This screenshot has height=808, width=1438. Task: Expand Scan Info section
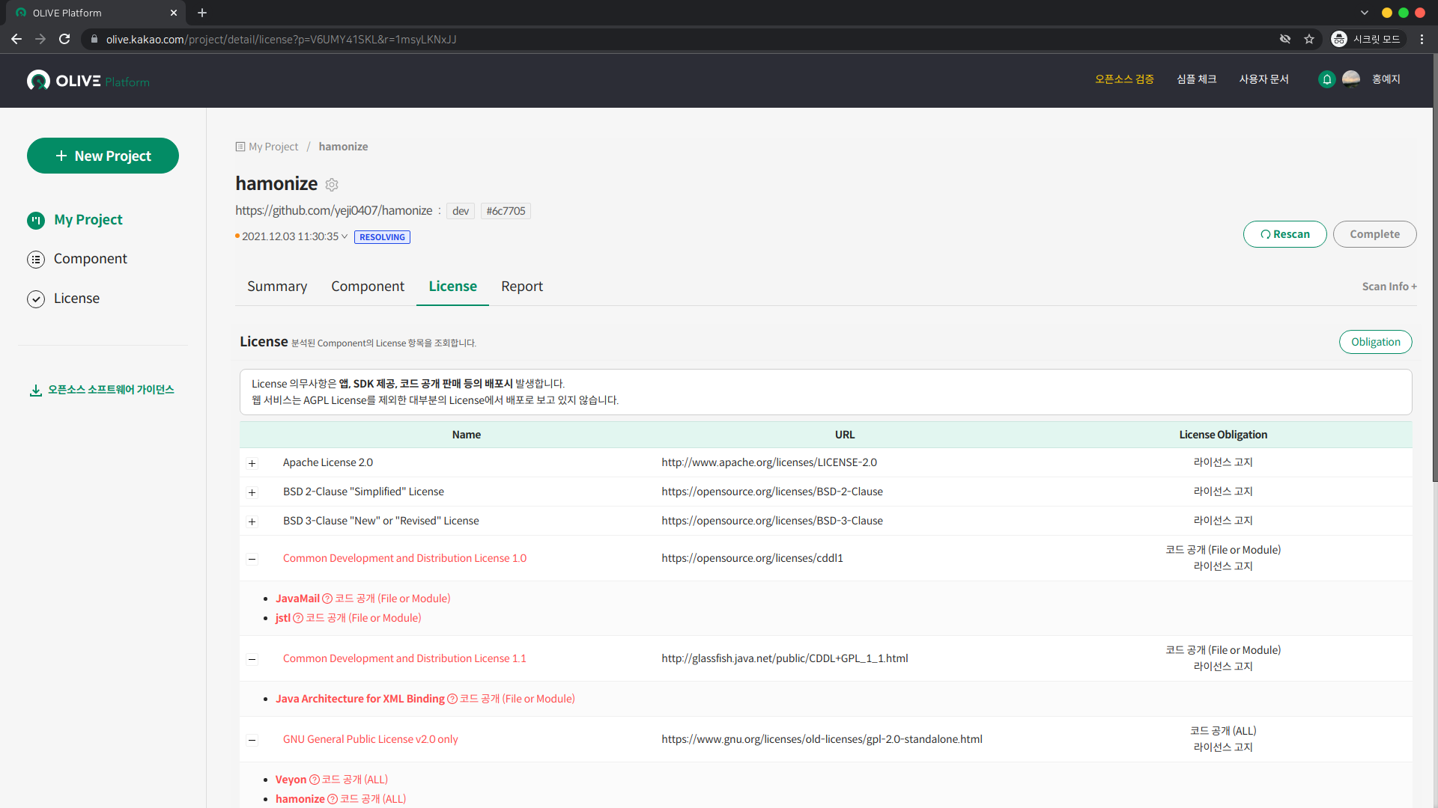tap(1389, 287)
